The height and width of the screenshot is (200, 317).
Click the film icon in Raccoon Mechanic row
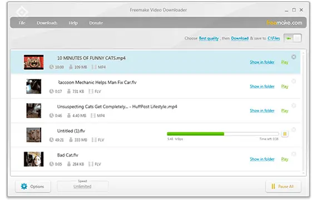click(x=91, y=91)
